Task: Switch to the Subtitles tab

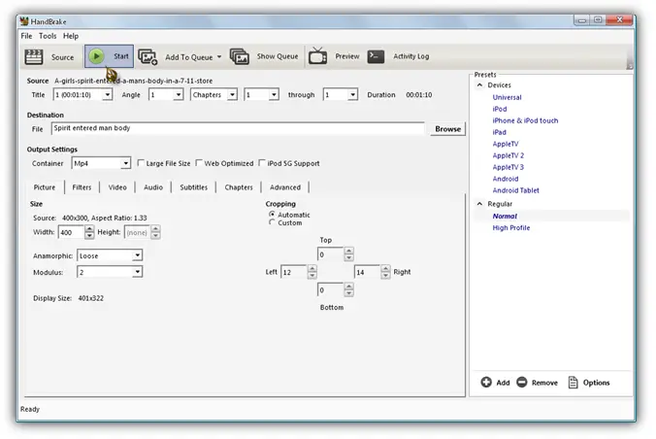Action: click(194, 187)
